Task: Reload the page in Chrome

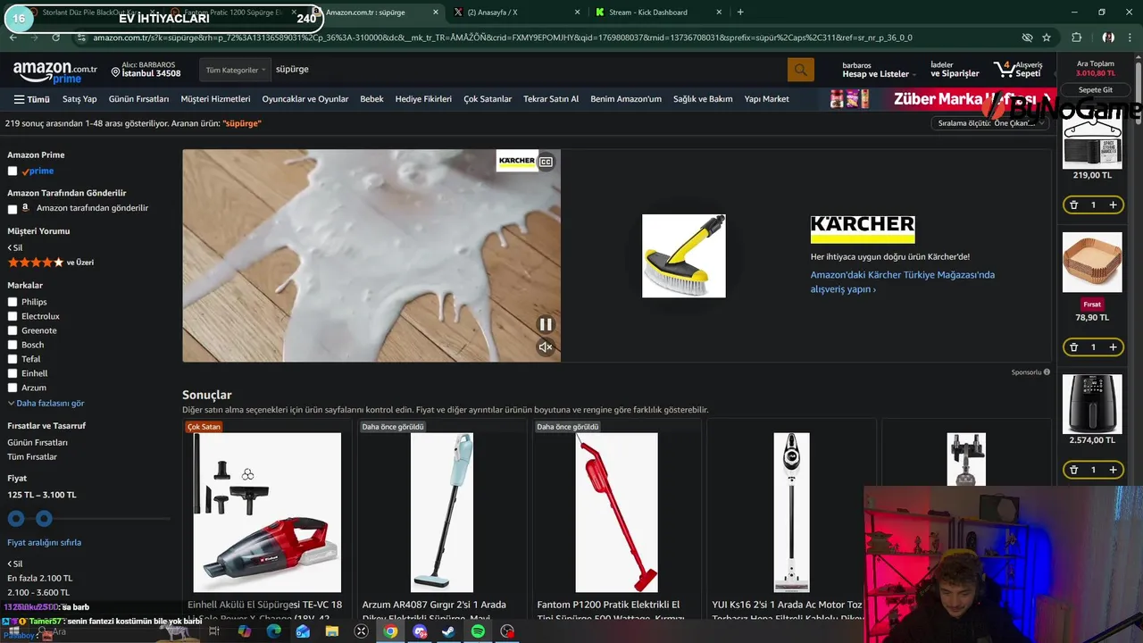Action: (55, 38)
